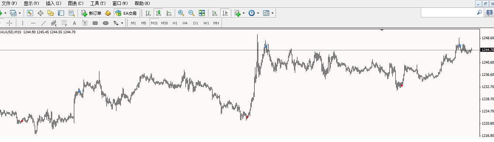Toggle the EA交易 auto trading button
The height and width of the screenshot is (142, 494).
[x=126, y=13]
